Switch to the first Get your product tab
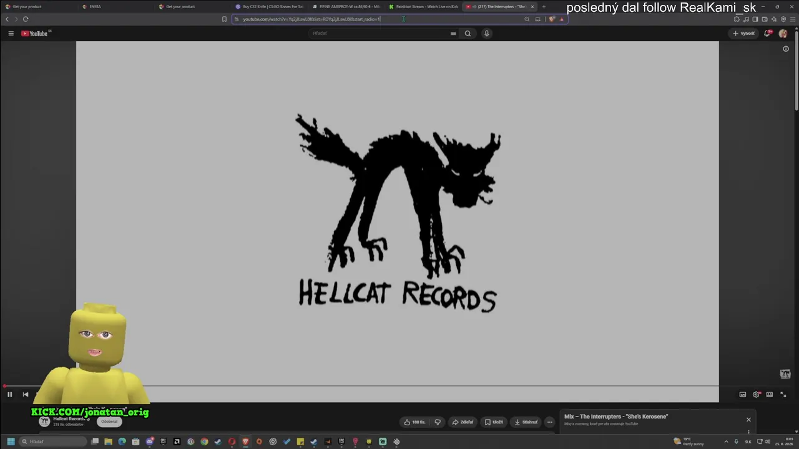 click(x=37, y=7)
